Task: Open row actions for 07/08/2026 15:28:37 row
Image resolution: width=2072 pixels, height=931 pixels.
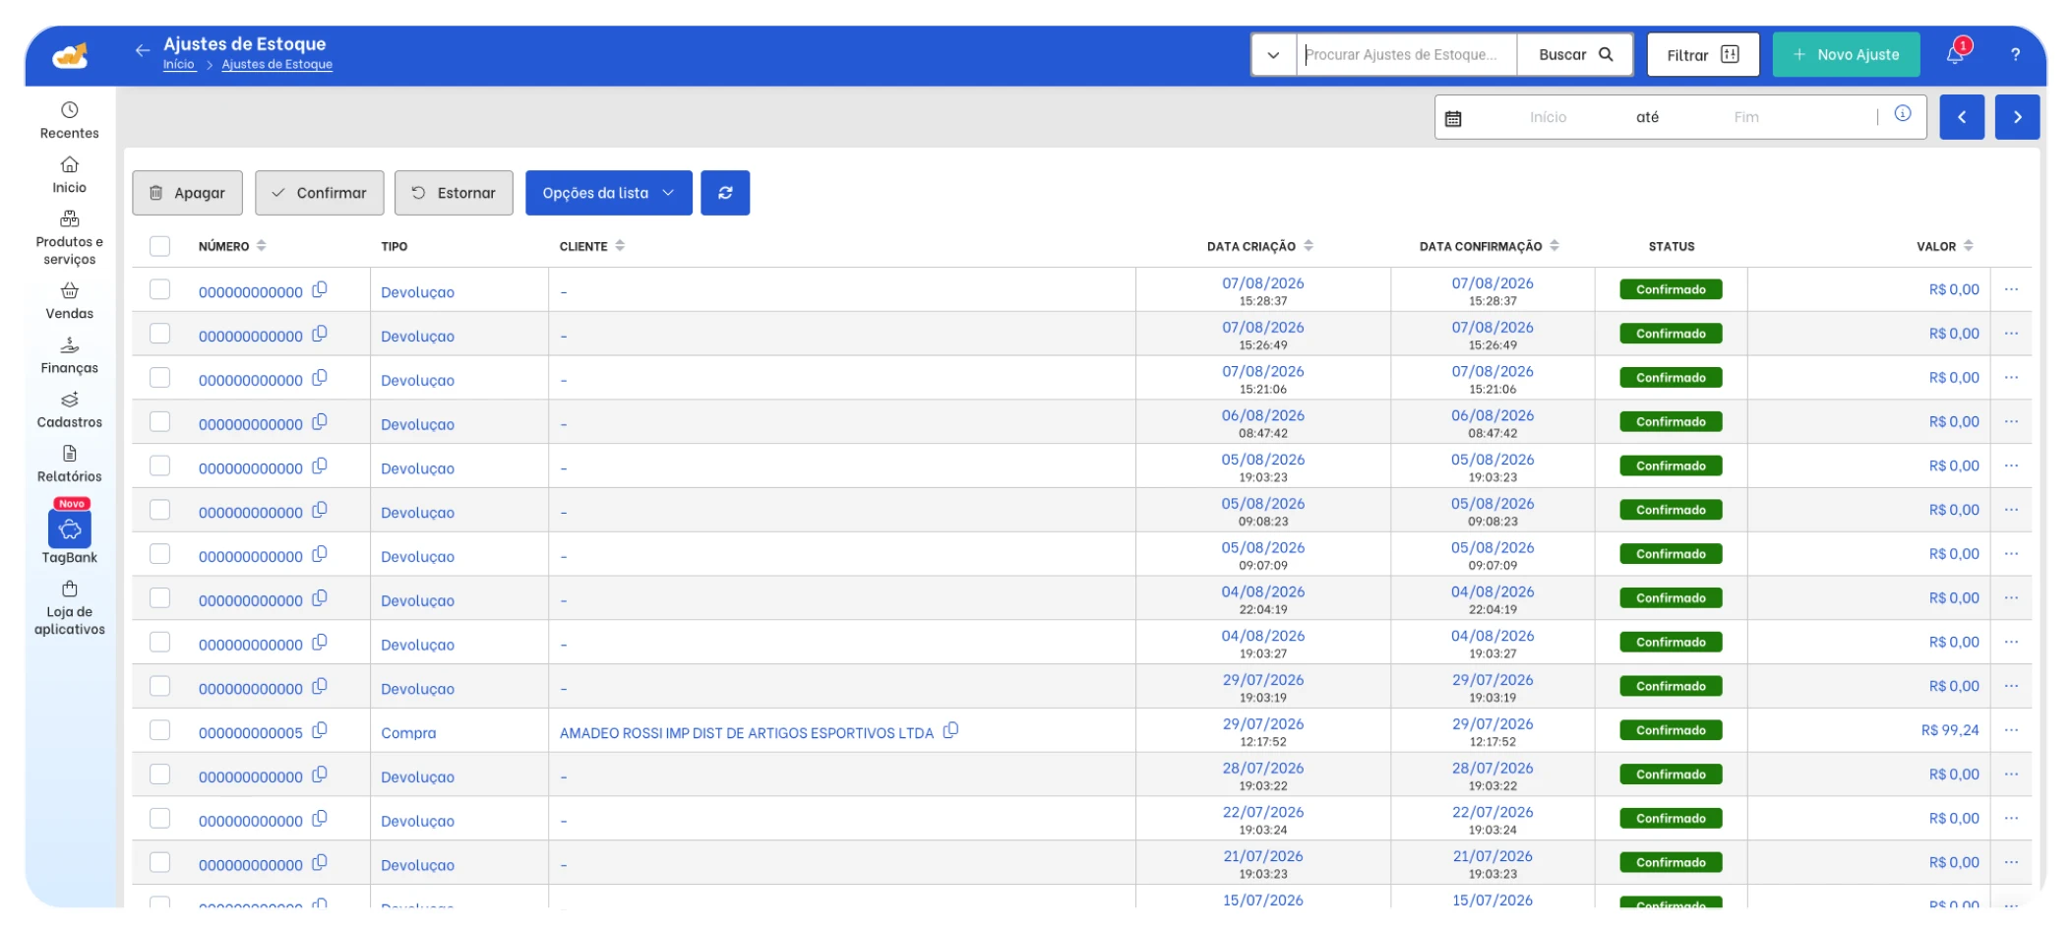Action: (x=2011, y=289)
